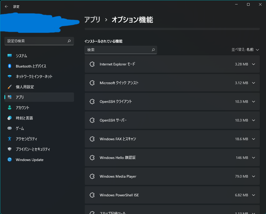Click the gamepad icon for ゲーム
The height and width of the screenshot is (214, 266).
point(10,128)
